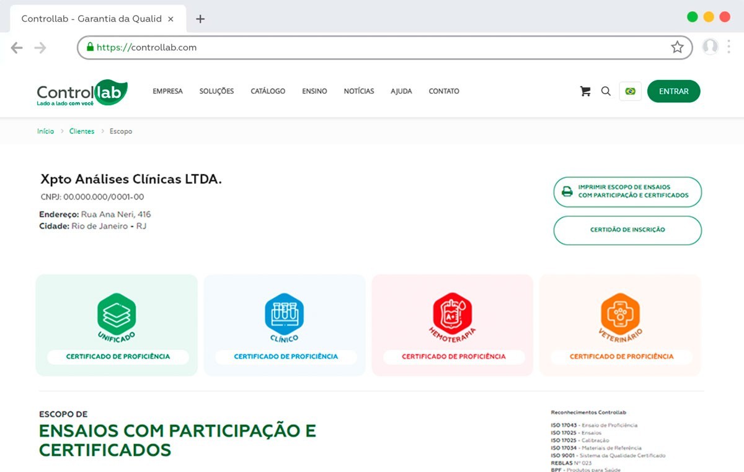The height and width of the screenshot is (472, 744).
Task: Click the Controllab browser tab title
Action: pyautogui.click(x=91, y=19)
